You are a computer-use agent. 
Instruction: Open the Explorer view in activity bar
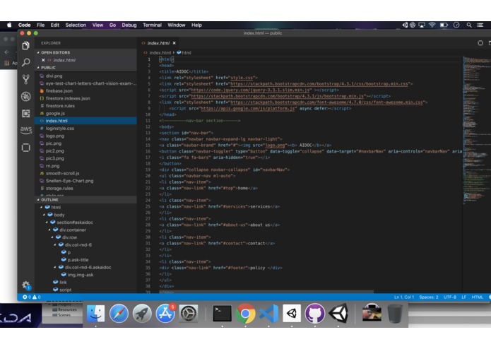[x=25, y=46]
